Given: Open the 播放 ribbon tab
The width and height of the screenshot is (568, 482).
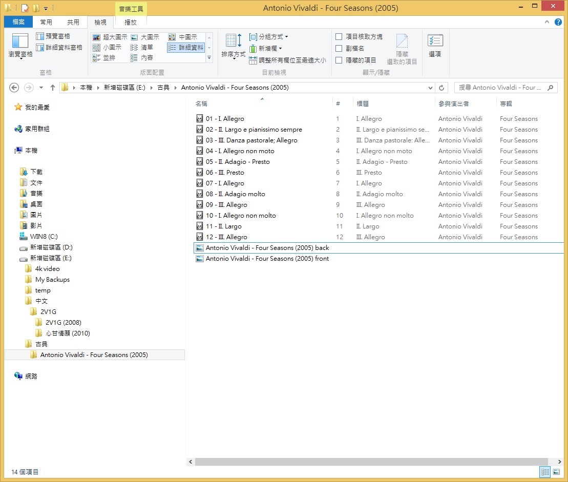Looking at the screenshot, I should click(131, 22).
